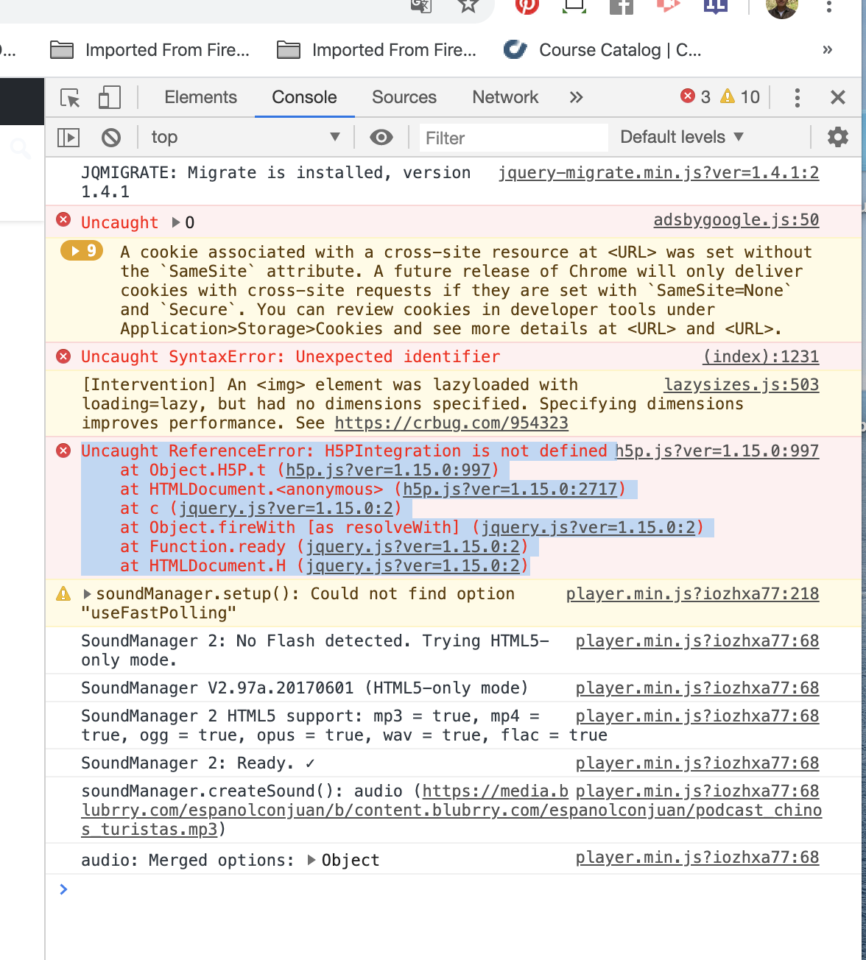Viewport: 866px width, 960px height.
Task: Click the red error count badge
Action: pos(696,96)
